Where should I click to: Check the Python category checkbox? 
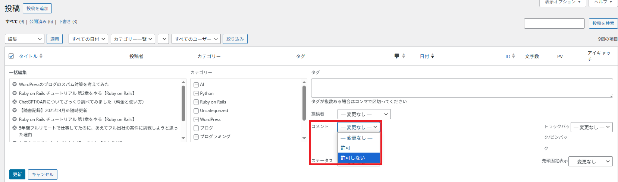point(196,93)
